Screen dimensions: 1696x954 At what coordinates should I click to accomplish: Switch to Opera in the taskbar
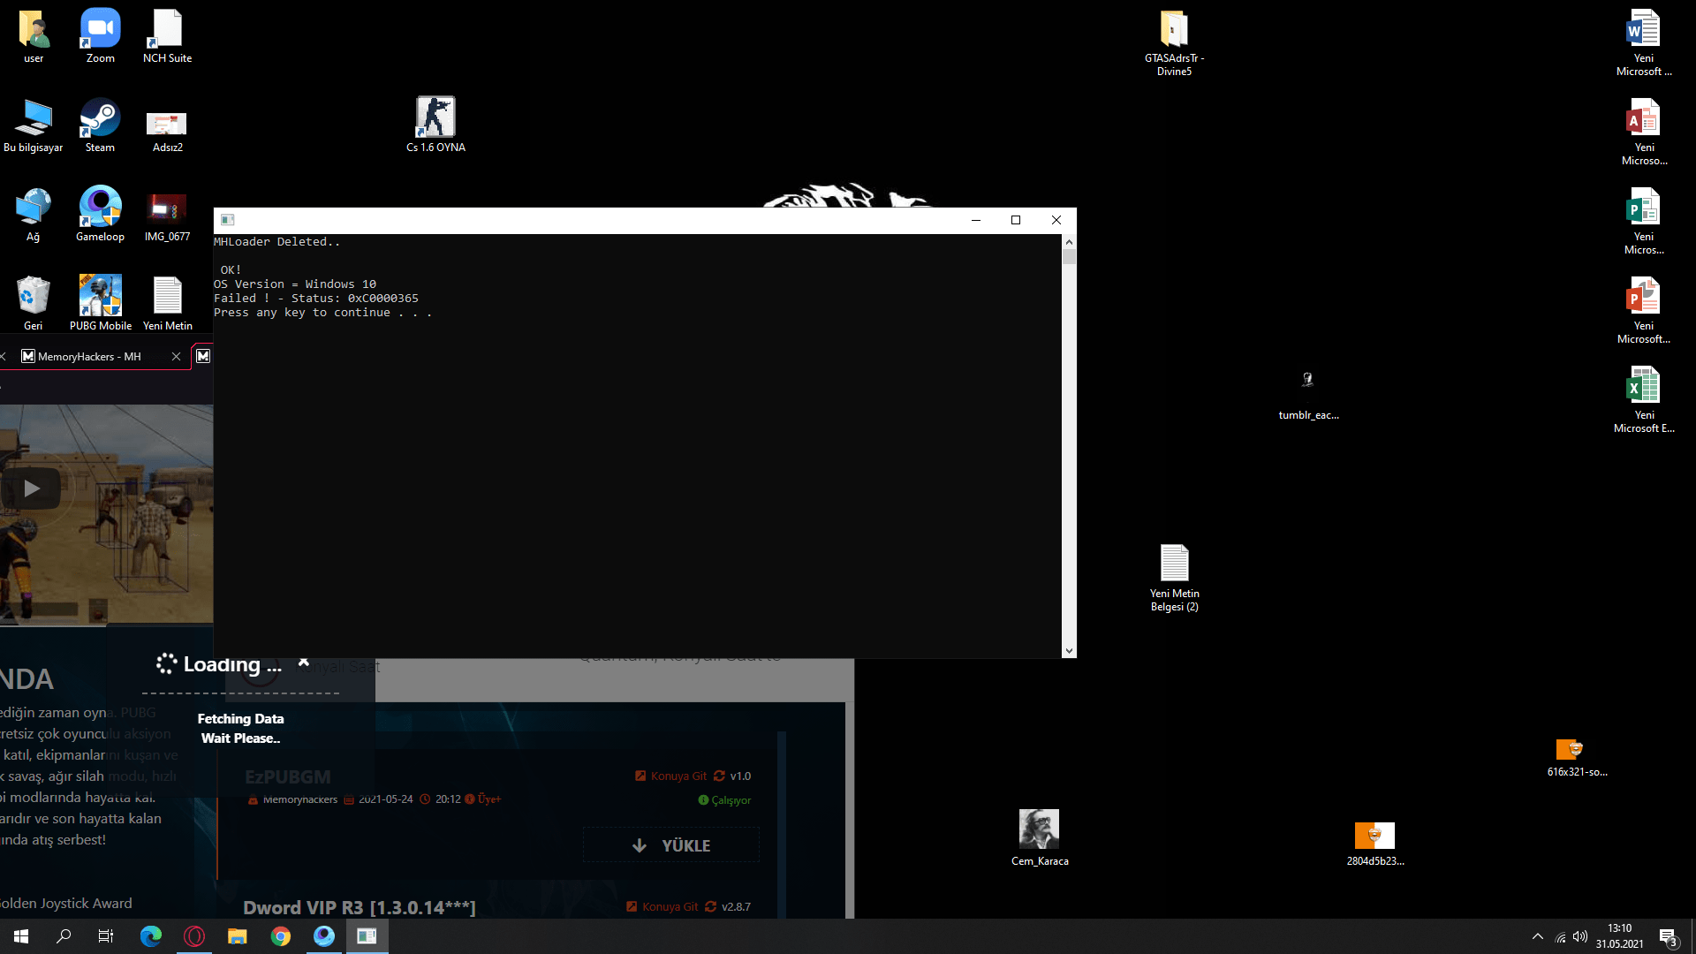tap(193, 936)
